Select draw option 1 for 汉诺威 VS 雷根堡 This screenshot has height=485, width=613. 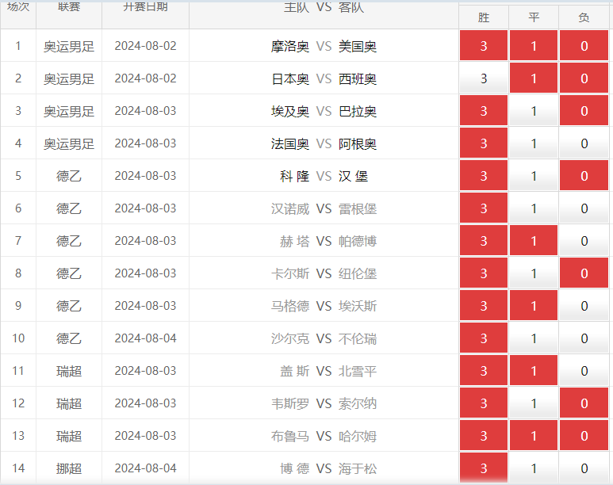(x=534, y=208)
